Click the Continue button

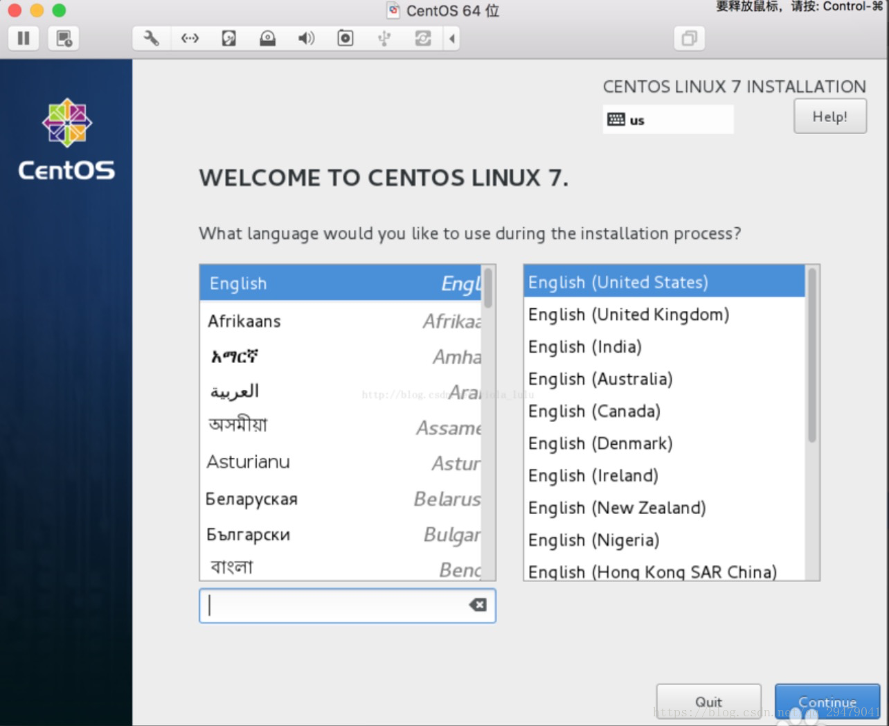pos(827,702)
